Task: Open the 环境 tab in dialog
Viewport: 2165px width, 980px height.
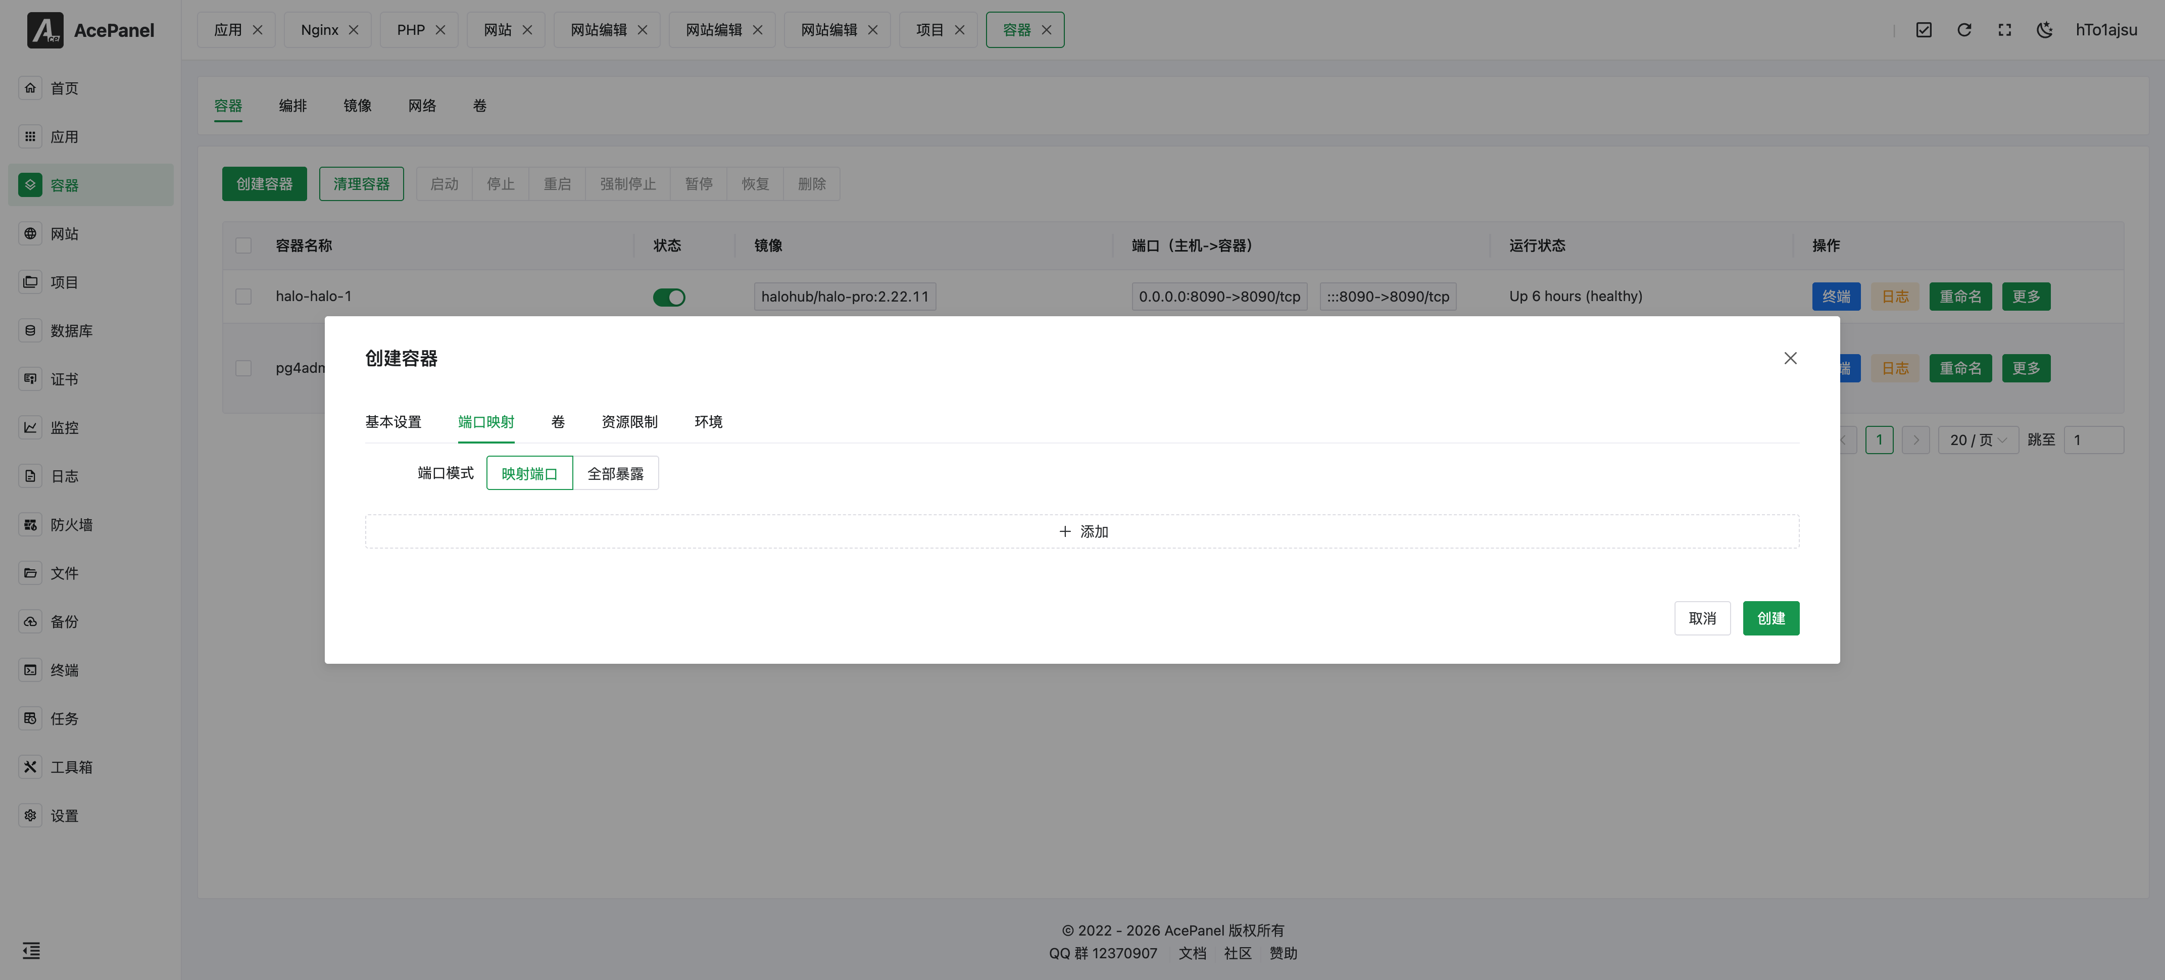Action: tap(708, 422)
